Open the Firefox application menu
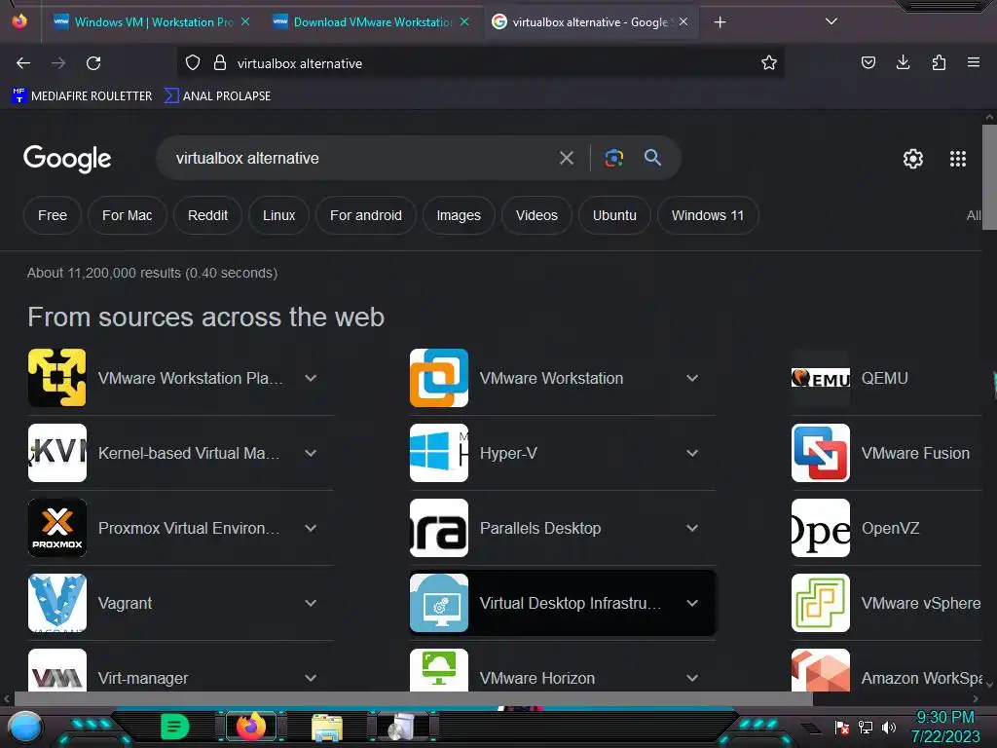This screenshot has height=748, width=997. coord(973,62)
